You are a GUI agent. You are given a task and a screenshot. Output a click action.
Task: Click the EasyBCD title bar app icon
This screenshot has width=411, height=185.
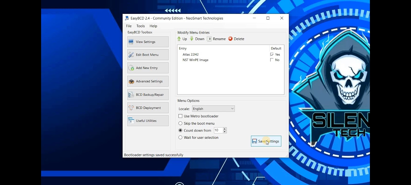pos(127,18)
